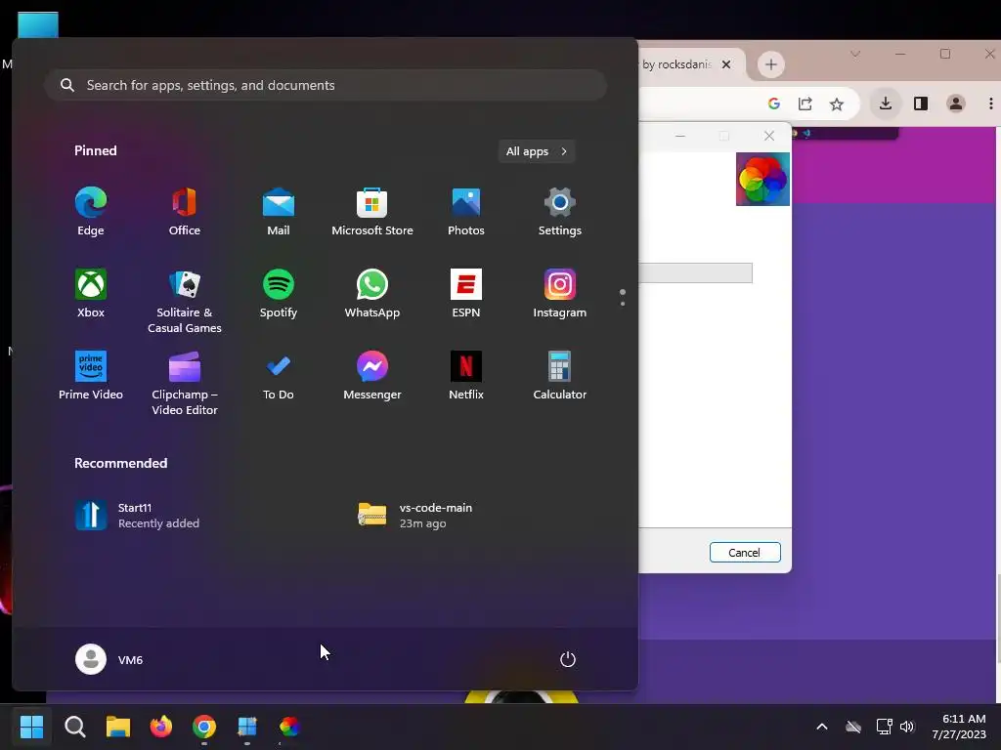Open File Explorer from taskbar

(118, 727)
